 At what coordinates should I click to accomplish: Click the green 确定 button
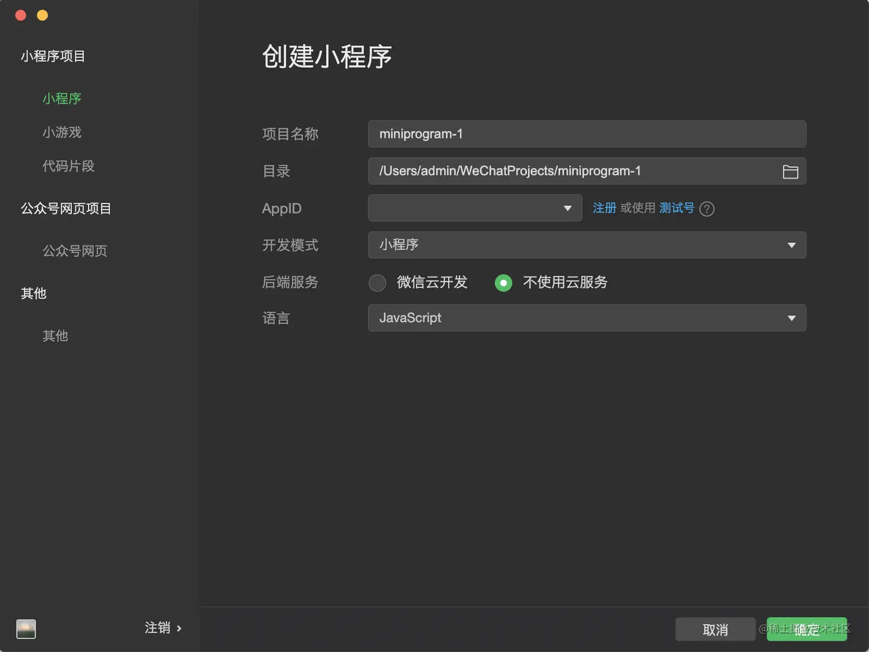[x=807, y=630]
